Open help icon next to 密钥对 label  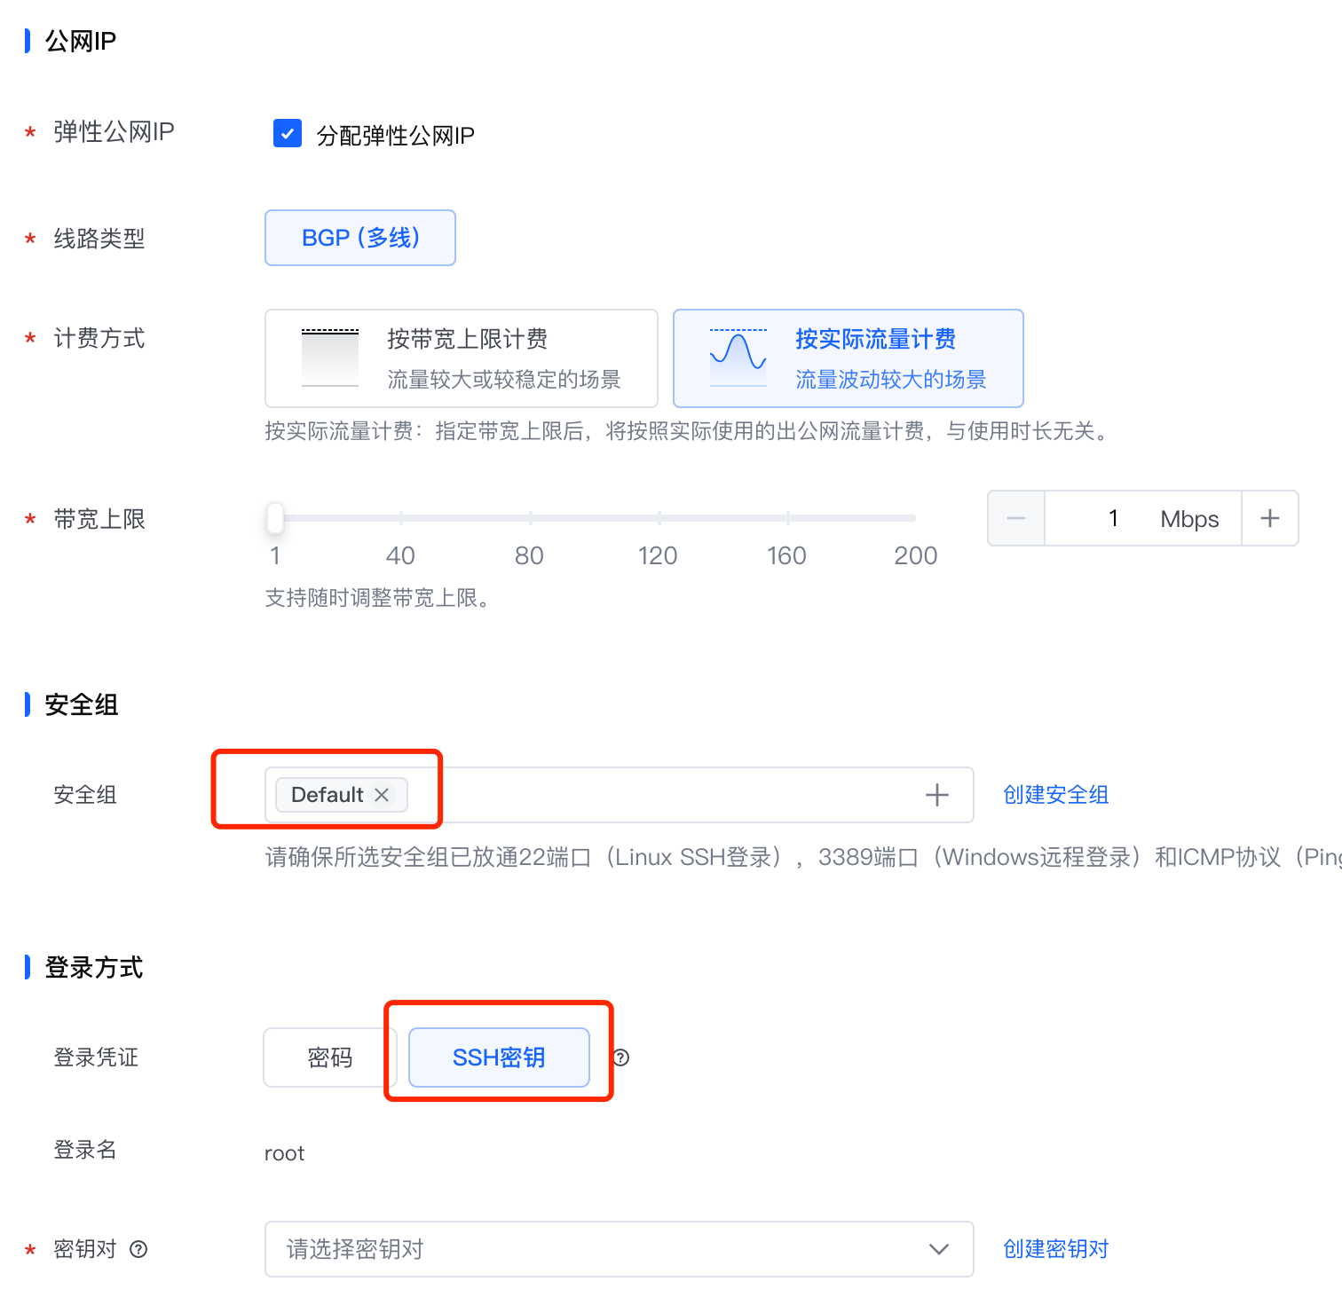[x=138, y=1249]
